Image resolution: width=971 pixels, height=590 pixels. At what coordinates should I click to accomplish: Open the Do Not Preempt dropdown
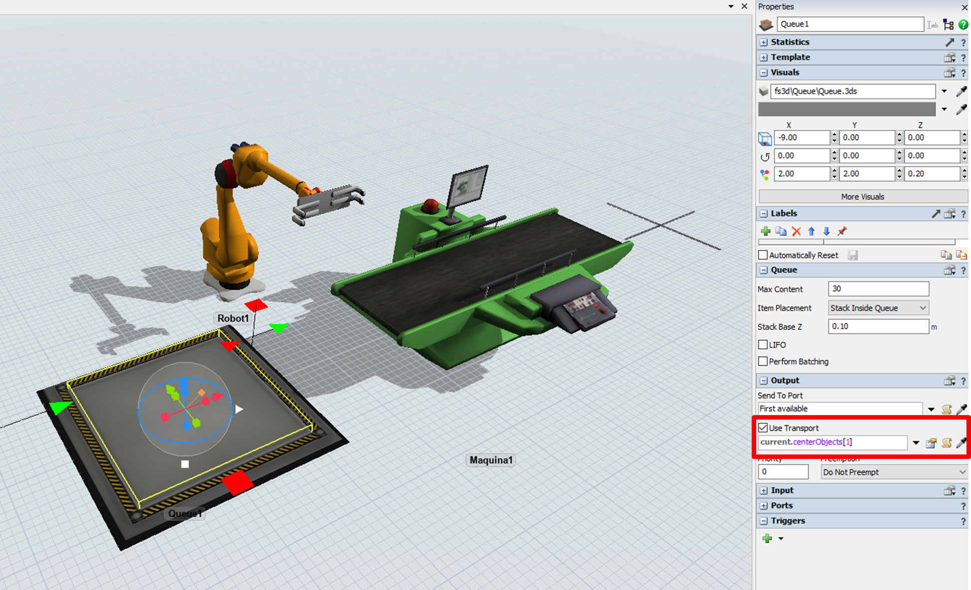pos(893,472)
